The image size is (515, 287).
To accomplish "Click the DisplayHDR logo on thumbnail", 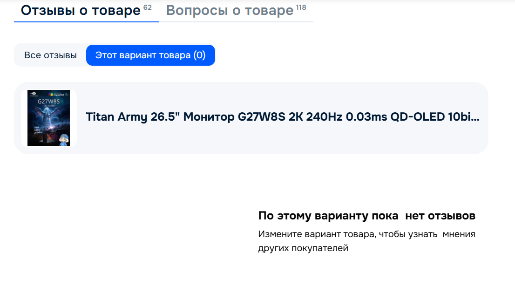I will pyautogui.click(x=56, y=95).
